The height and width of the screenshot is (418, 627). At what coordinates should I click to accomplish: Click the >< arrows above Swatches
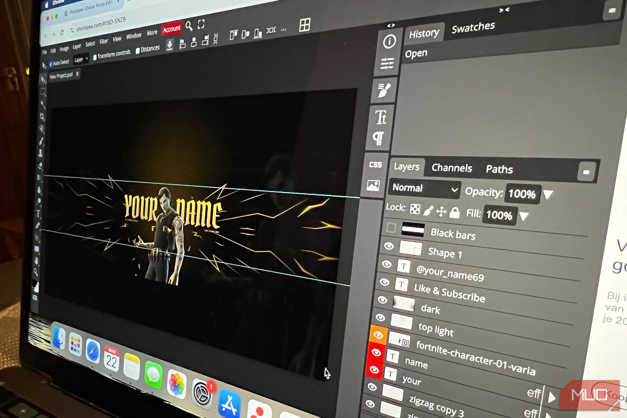504,10
